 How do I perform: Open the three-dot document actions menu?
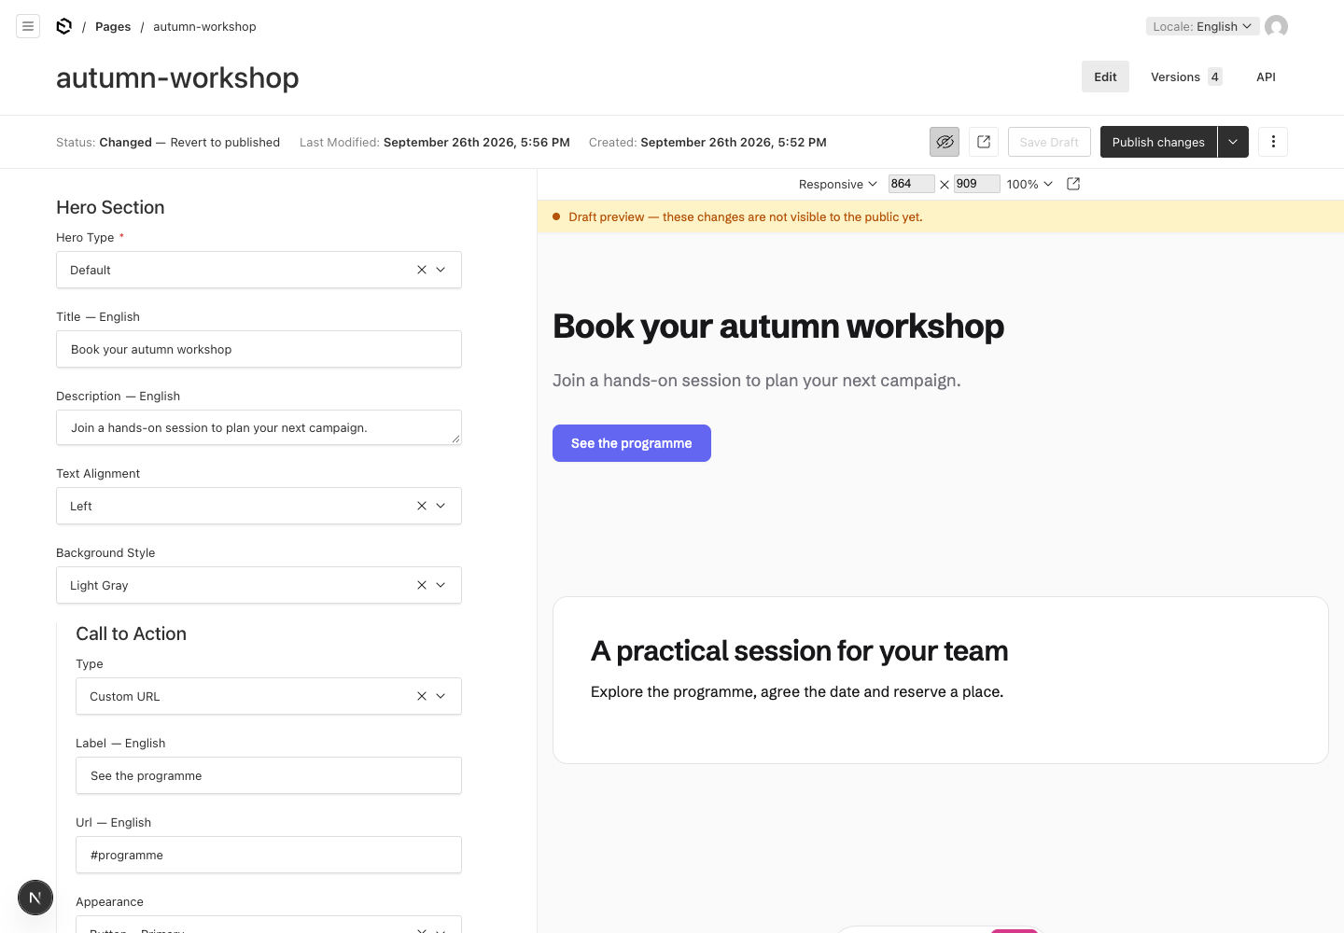click(x=1273, y=142)
